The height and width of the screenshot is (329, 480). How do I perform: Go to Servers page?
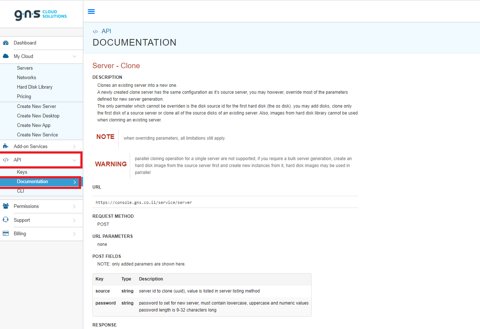pos(25,68)
